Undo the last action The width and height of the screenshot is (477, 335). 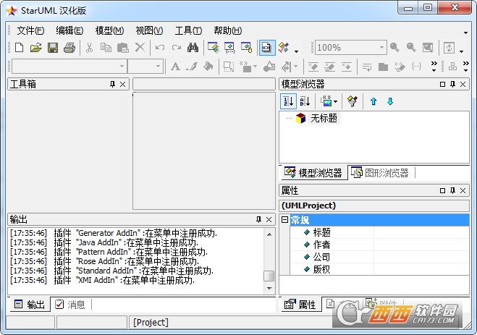point(160,48)
